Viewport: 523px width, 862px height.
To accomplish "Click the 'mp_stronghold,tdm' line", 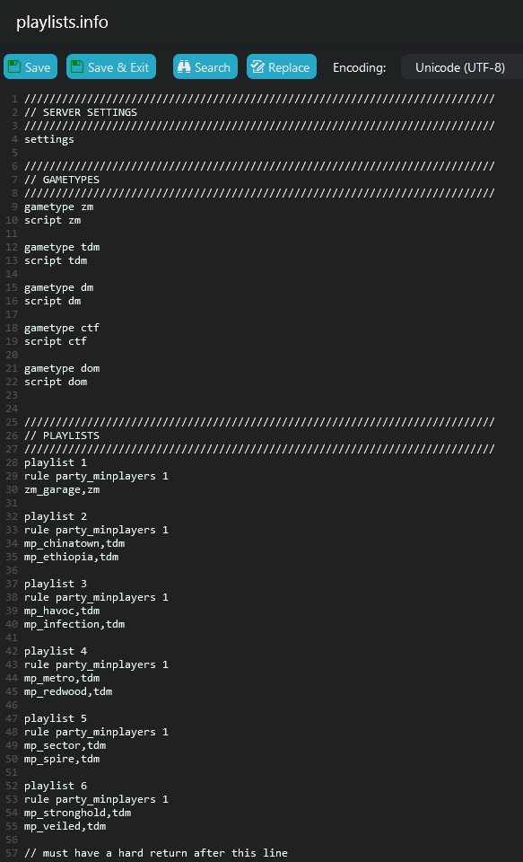I will click(77, 813).
